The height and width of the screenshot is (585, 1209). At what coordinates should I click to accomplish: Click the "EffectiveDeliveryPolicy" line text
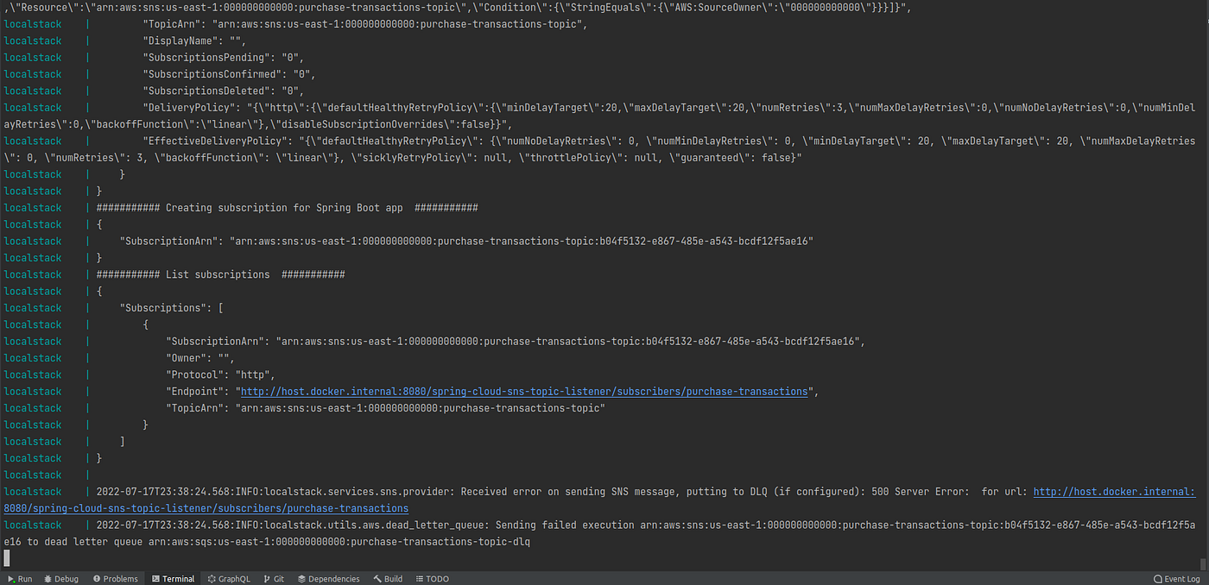coord(669,141)
